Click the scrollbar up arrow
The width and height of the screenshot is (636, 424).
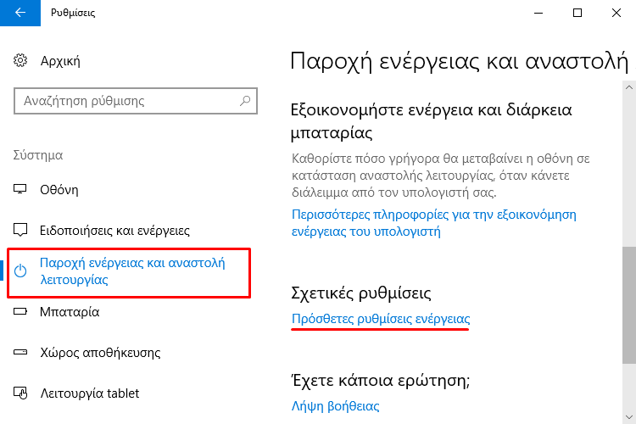[629, 87]
